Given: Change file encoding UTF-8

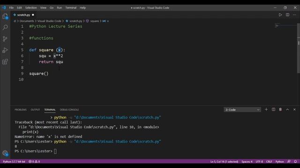Looking at the screenshot, I should tap(259, 161).
